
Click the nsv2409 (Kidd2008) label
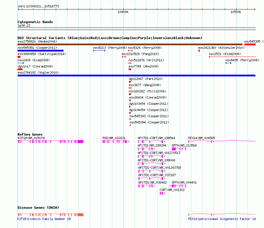pyautogui.click(x=34, y=60)
